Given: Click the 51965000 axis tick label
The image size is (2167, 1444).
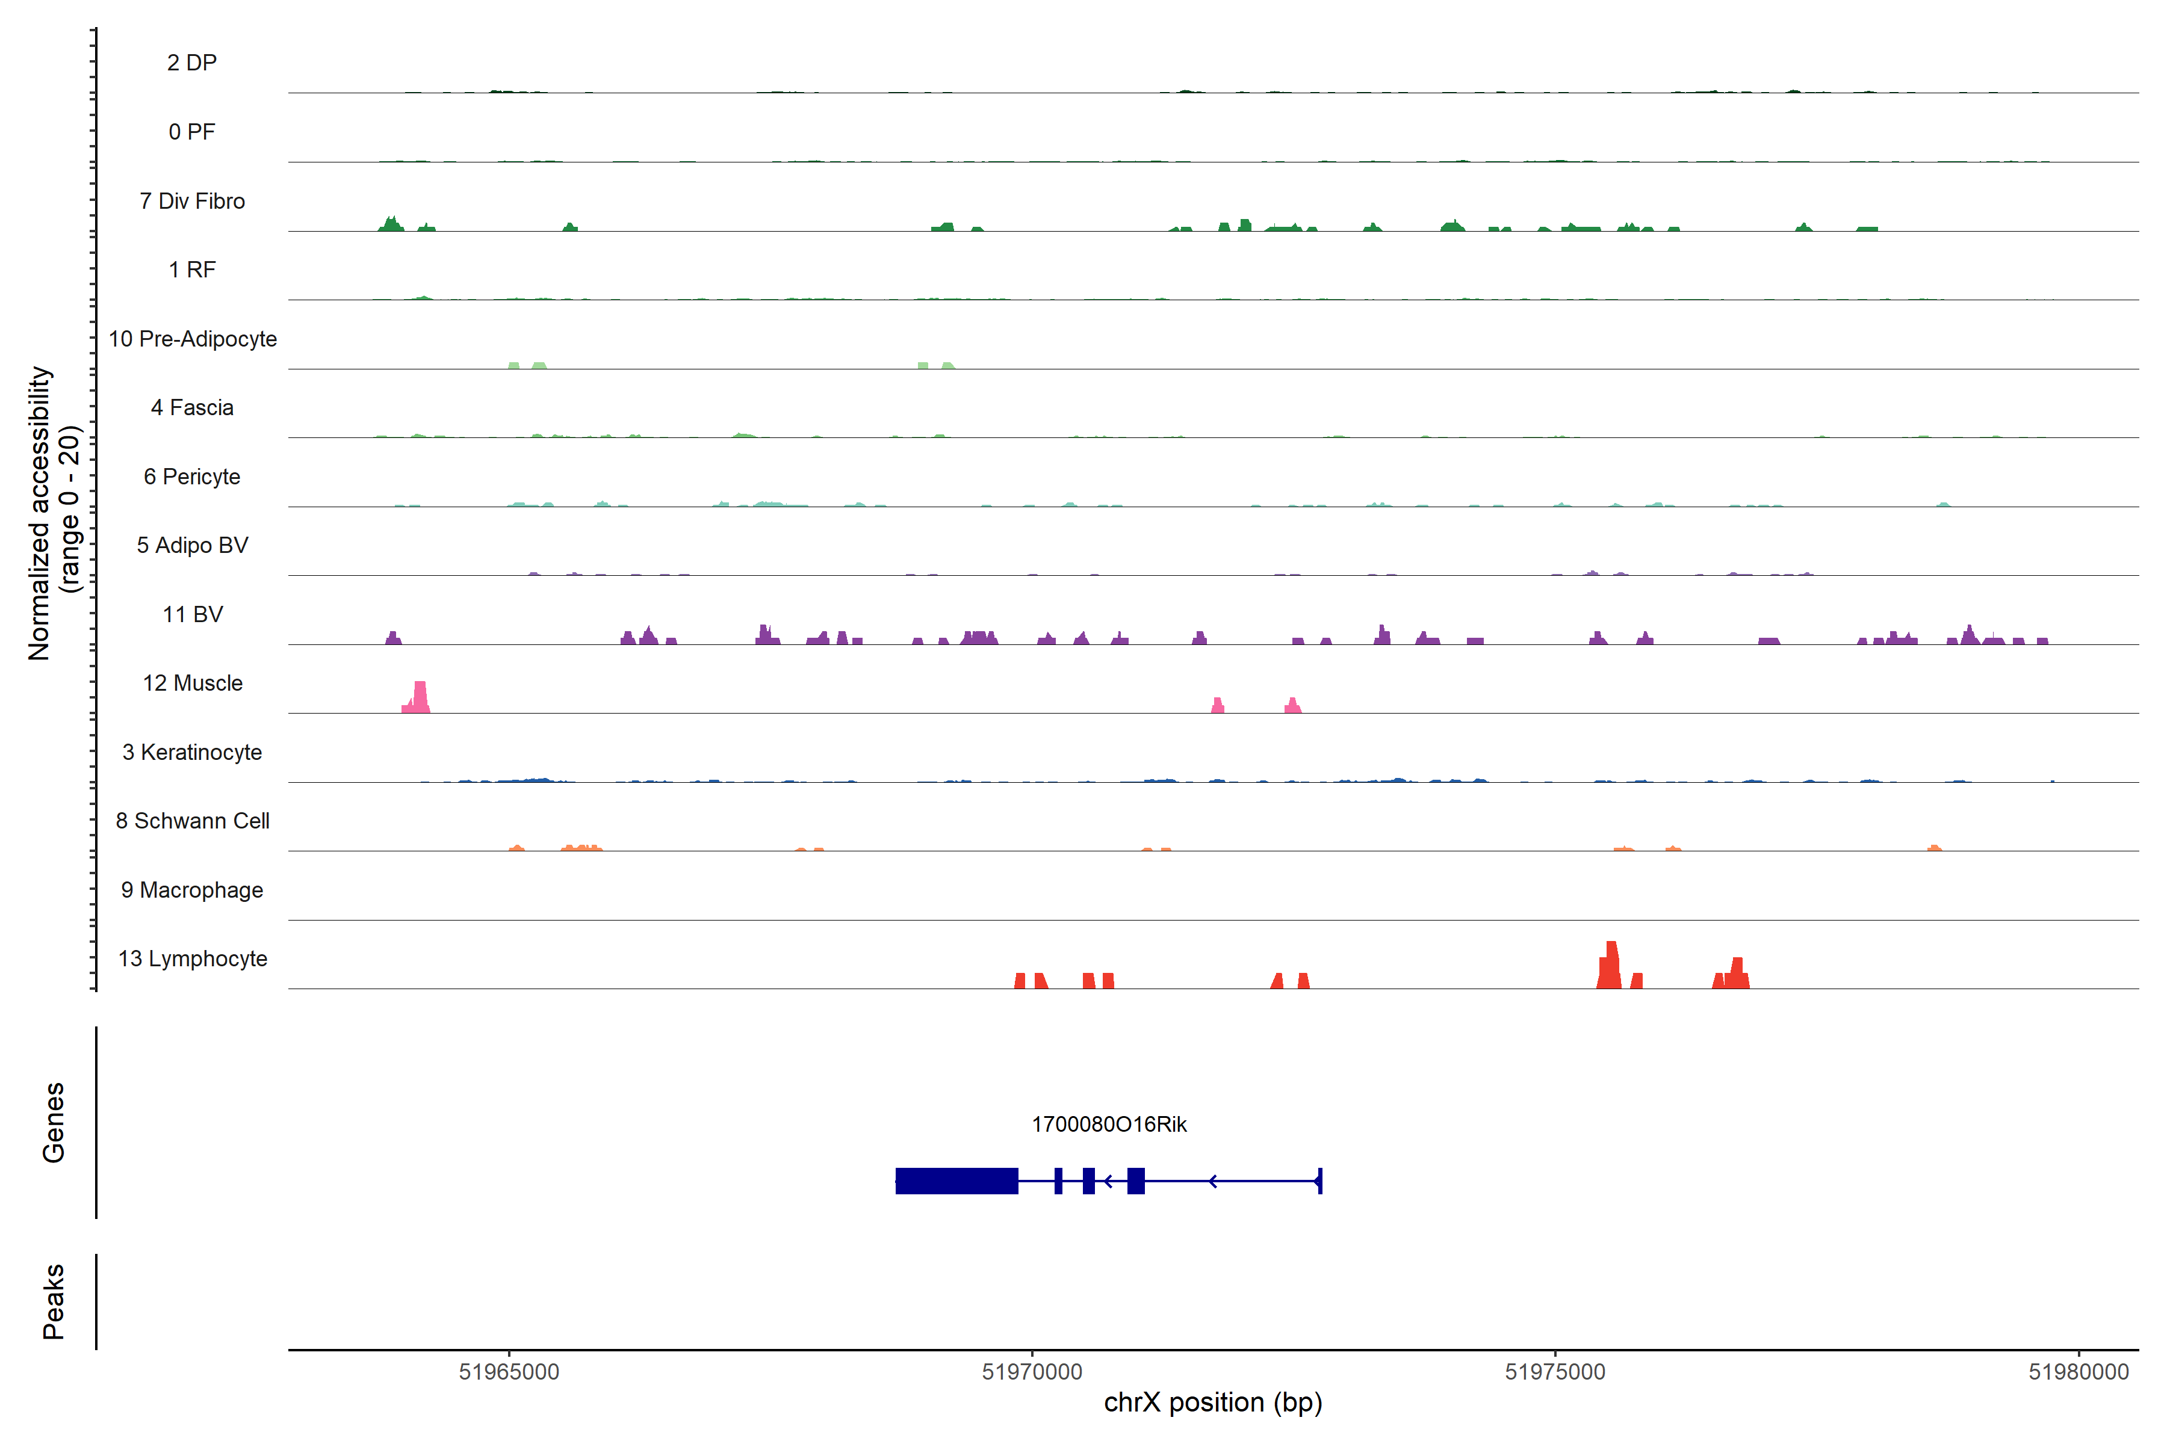Looking at the screenshot, I should click(509, 1372).
